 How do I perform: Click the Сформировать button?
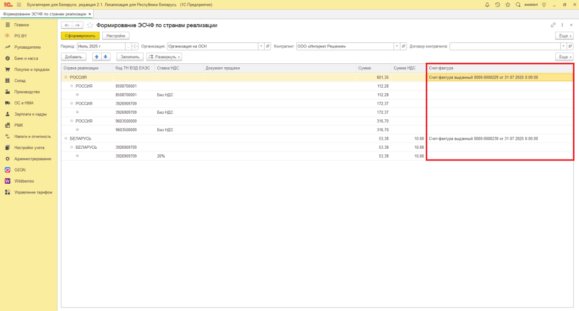pyautogui.click(x=80, y=36)
